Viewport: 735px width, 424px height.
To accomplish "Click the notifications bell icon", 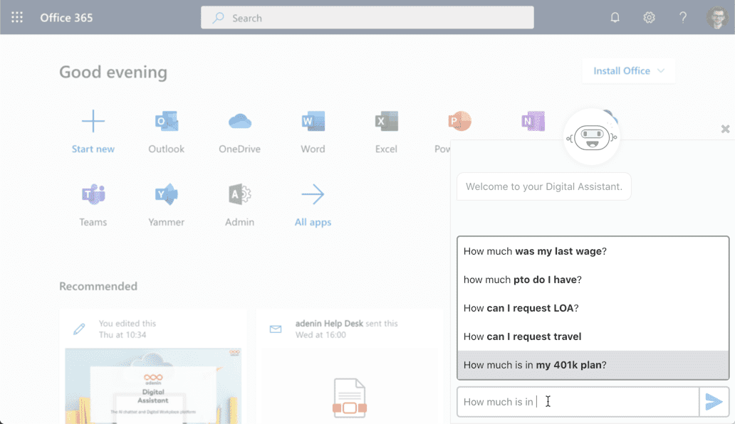I will point(615,18).
